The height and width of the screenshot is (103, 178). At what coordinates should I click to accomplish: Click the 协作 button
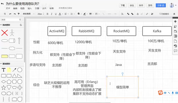[141, 5]
